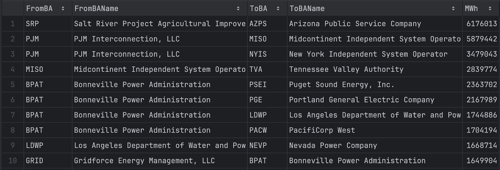
Task: Select the MISO cell in row 2
Action: pos(267,39)
